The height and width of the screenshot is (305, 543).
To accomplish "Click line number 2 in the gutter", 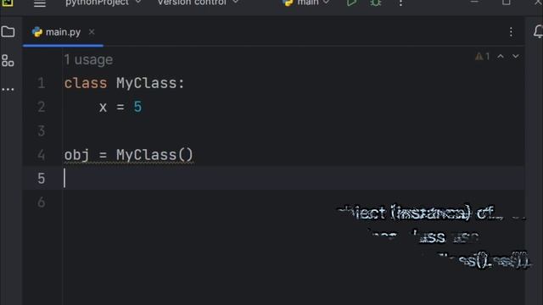I will click(x=42, y=107).
